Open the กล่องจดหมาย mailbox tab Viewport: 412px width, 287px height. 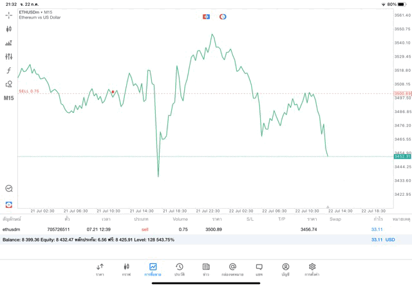232,269
